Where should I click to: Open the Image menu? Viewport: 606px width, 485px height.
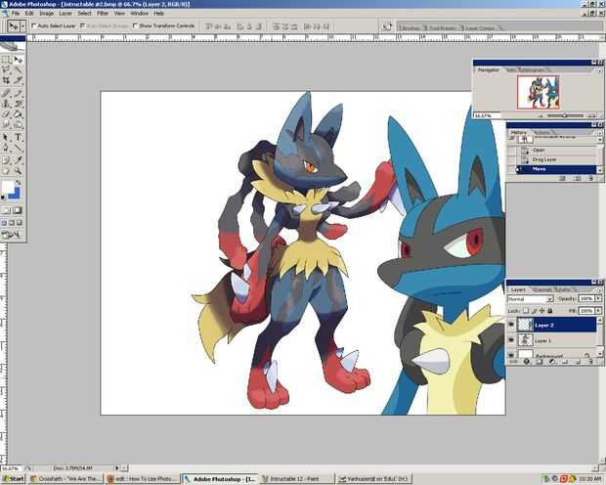click(x=46, y=13)
